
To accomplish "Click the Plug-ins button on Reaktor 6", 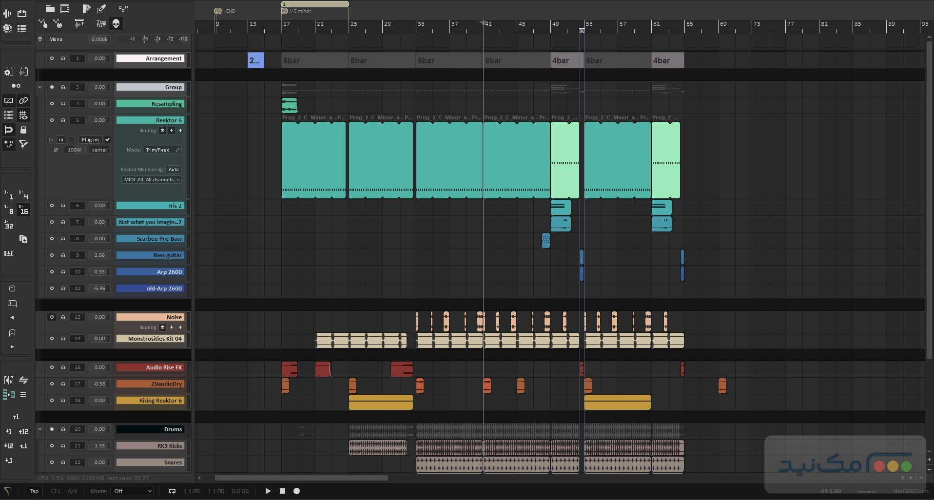I will point(90,140).
